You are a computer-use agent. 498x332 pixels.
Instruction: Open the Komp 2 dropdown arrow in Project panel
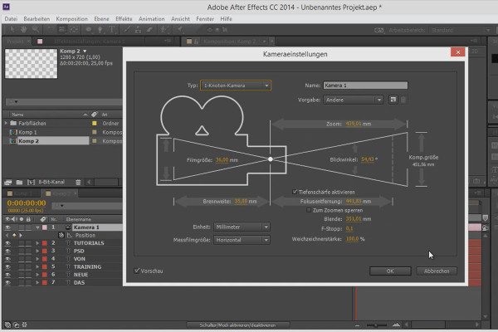(85, 51)
